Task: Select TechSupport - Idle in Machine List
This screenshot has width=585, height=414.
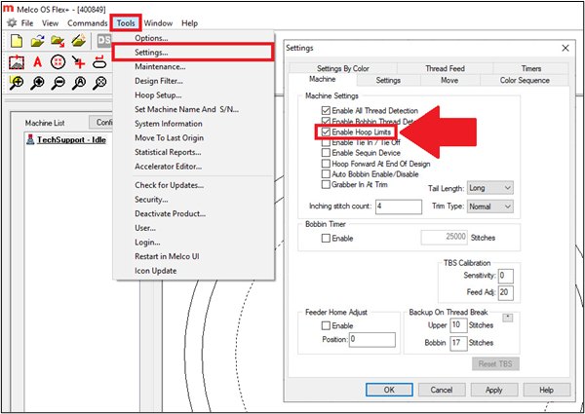Action: coord(63,140)
